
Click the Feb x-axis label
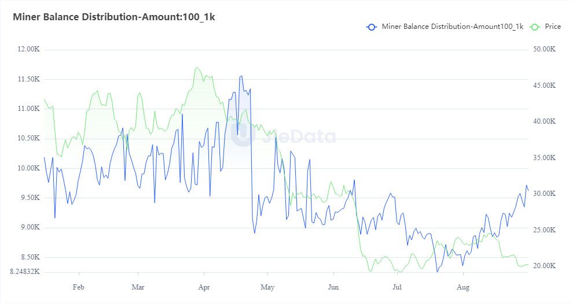tap(78, 287)
